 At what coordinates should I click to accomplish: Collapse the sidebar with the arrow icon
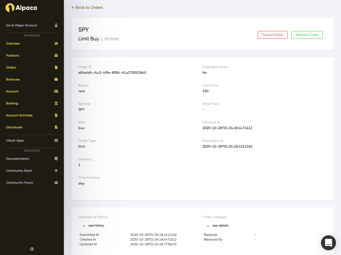pos(32,249)
